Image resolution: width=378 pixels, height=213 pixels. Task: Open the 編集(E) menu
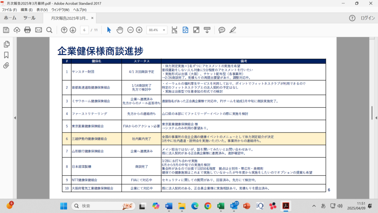(x=27, y=10)
